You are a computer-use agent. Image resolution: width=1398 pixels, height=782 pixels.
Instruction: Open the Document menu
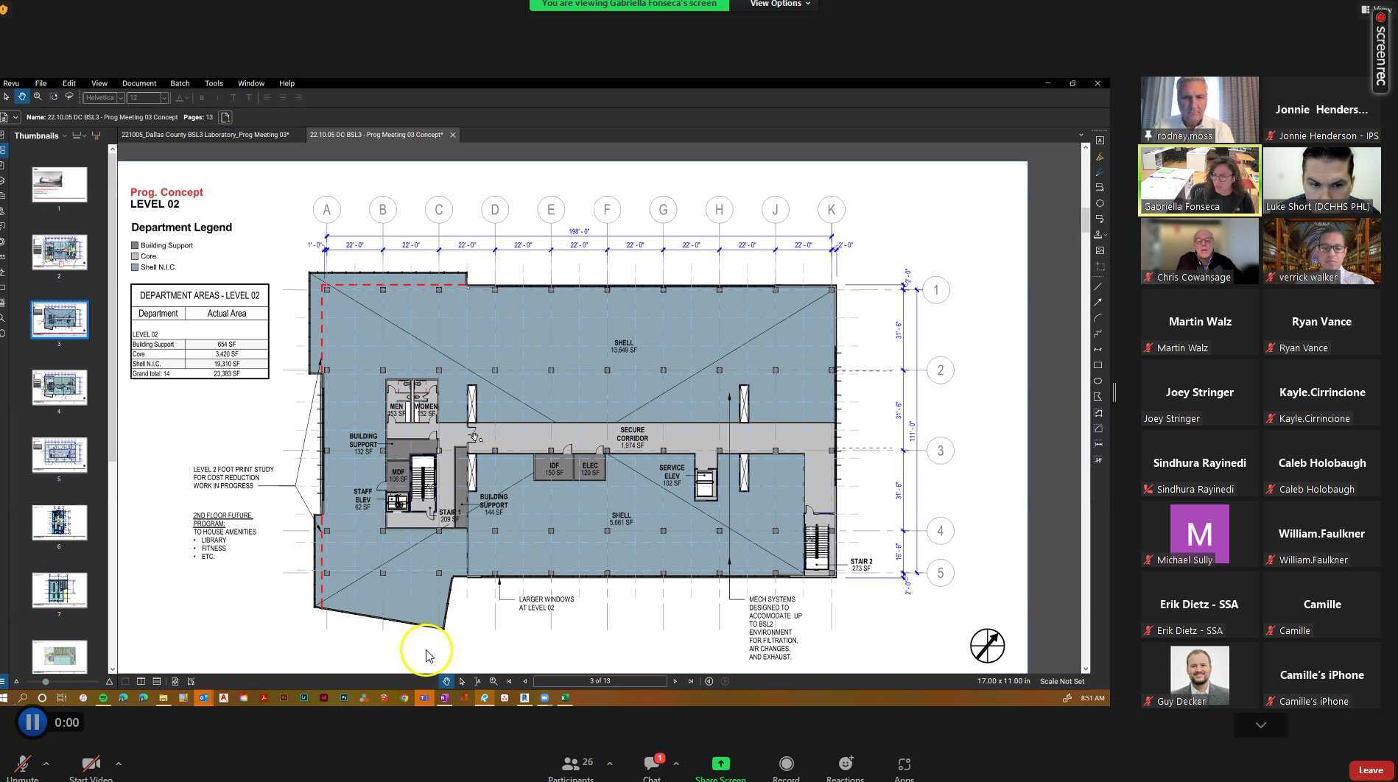click(141, 83)
